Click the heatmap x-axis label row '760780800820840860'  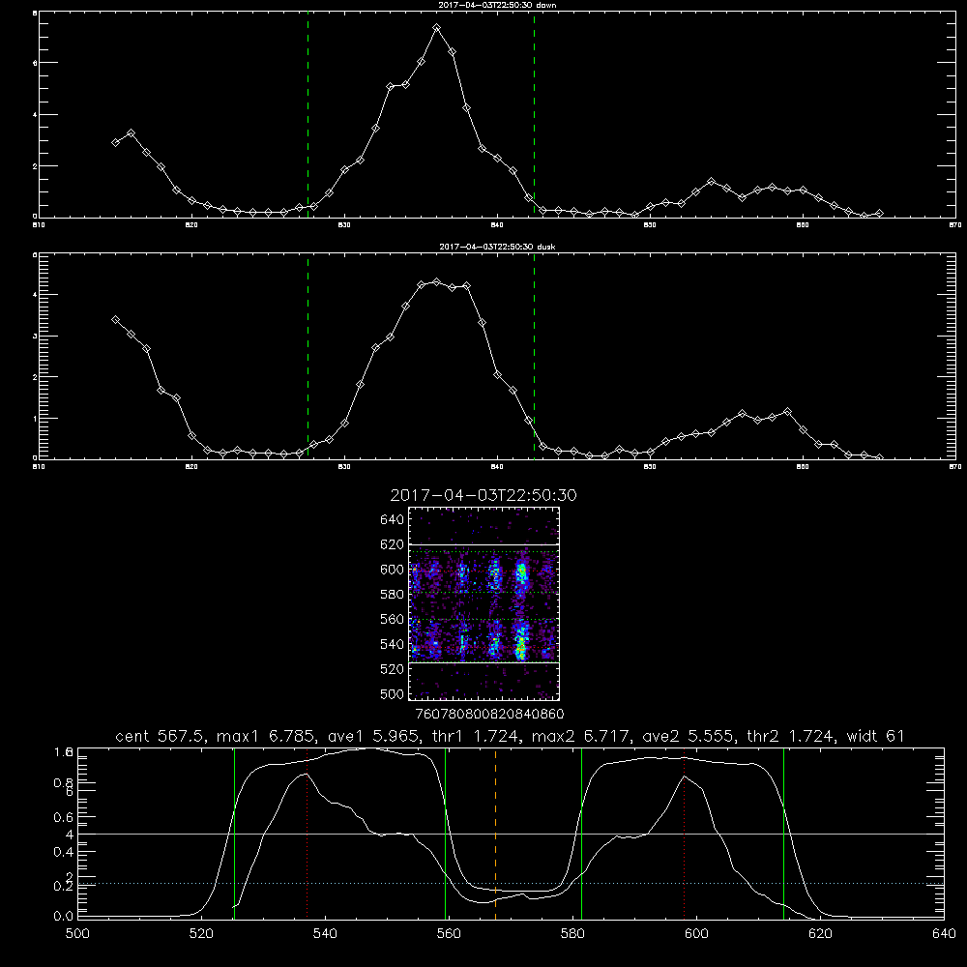coord(489,715)
